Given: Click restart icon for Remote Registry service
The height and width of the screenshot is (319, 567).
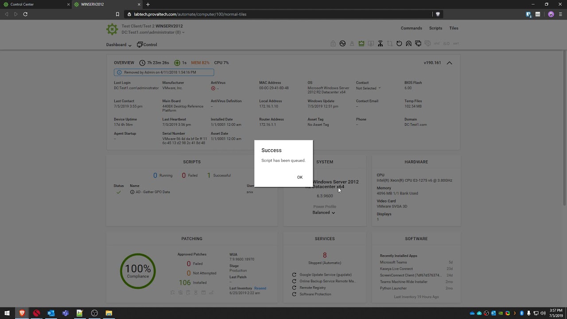Looking at the screenshot, I should pyautogui.click(x=294, y=288).
